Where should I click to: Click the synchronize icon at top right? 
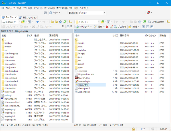[x=148, y=13]
